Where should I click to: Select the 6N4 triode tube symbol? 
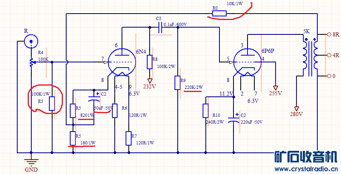click(x=122, y=62)
